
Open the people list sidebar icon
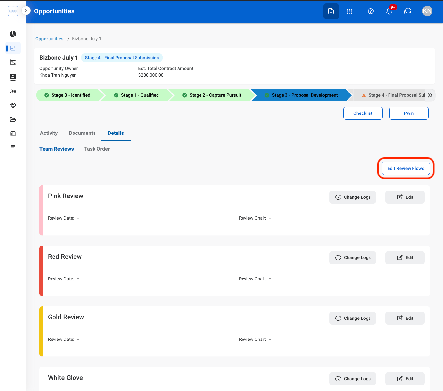click(13, 91)
